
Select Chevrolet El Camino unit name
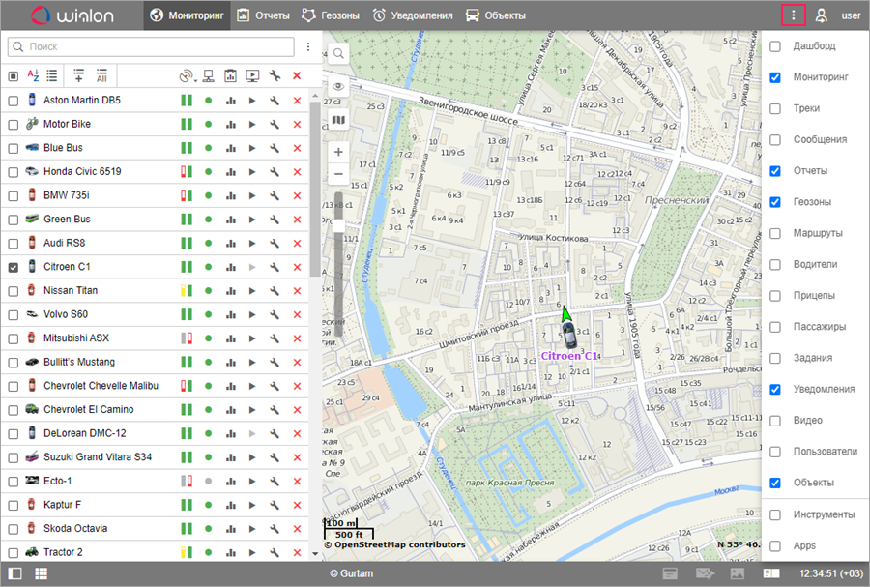89,409
